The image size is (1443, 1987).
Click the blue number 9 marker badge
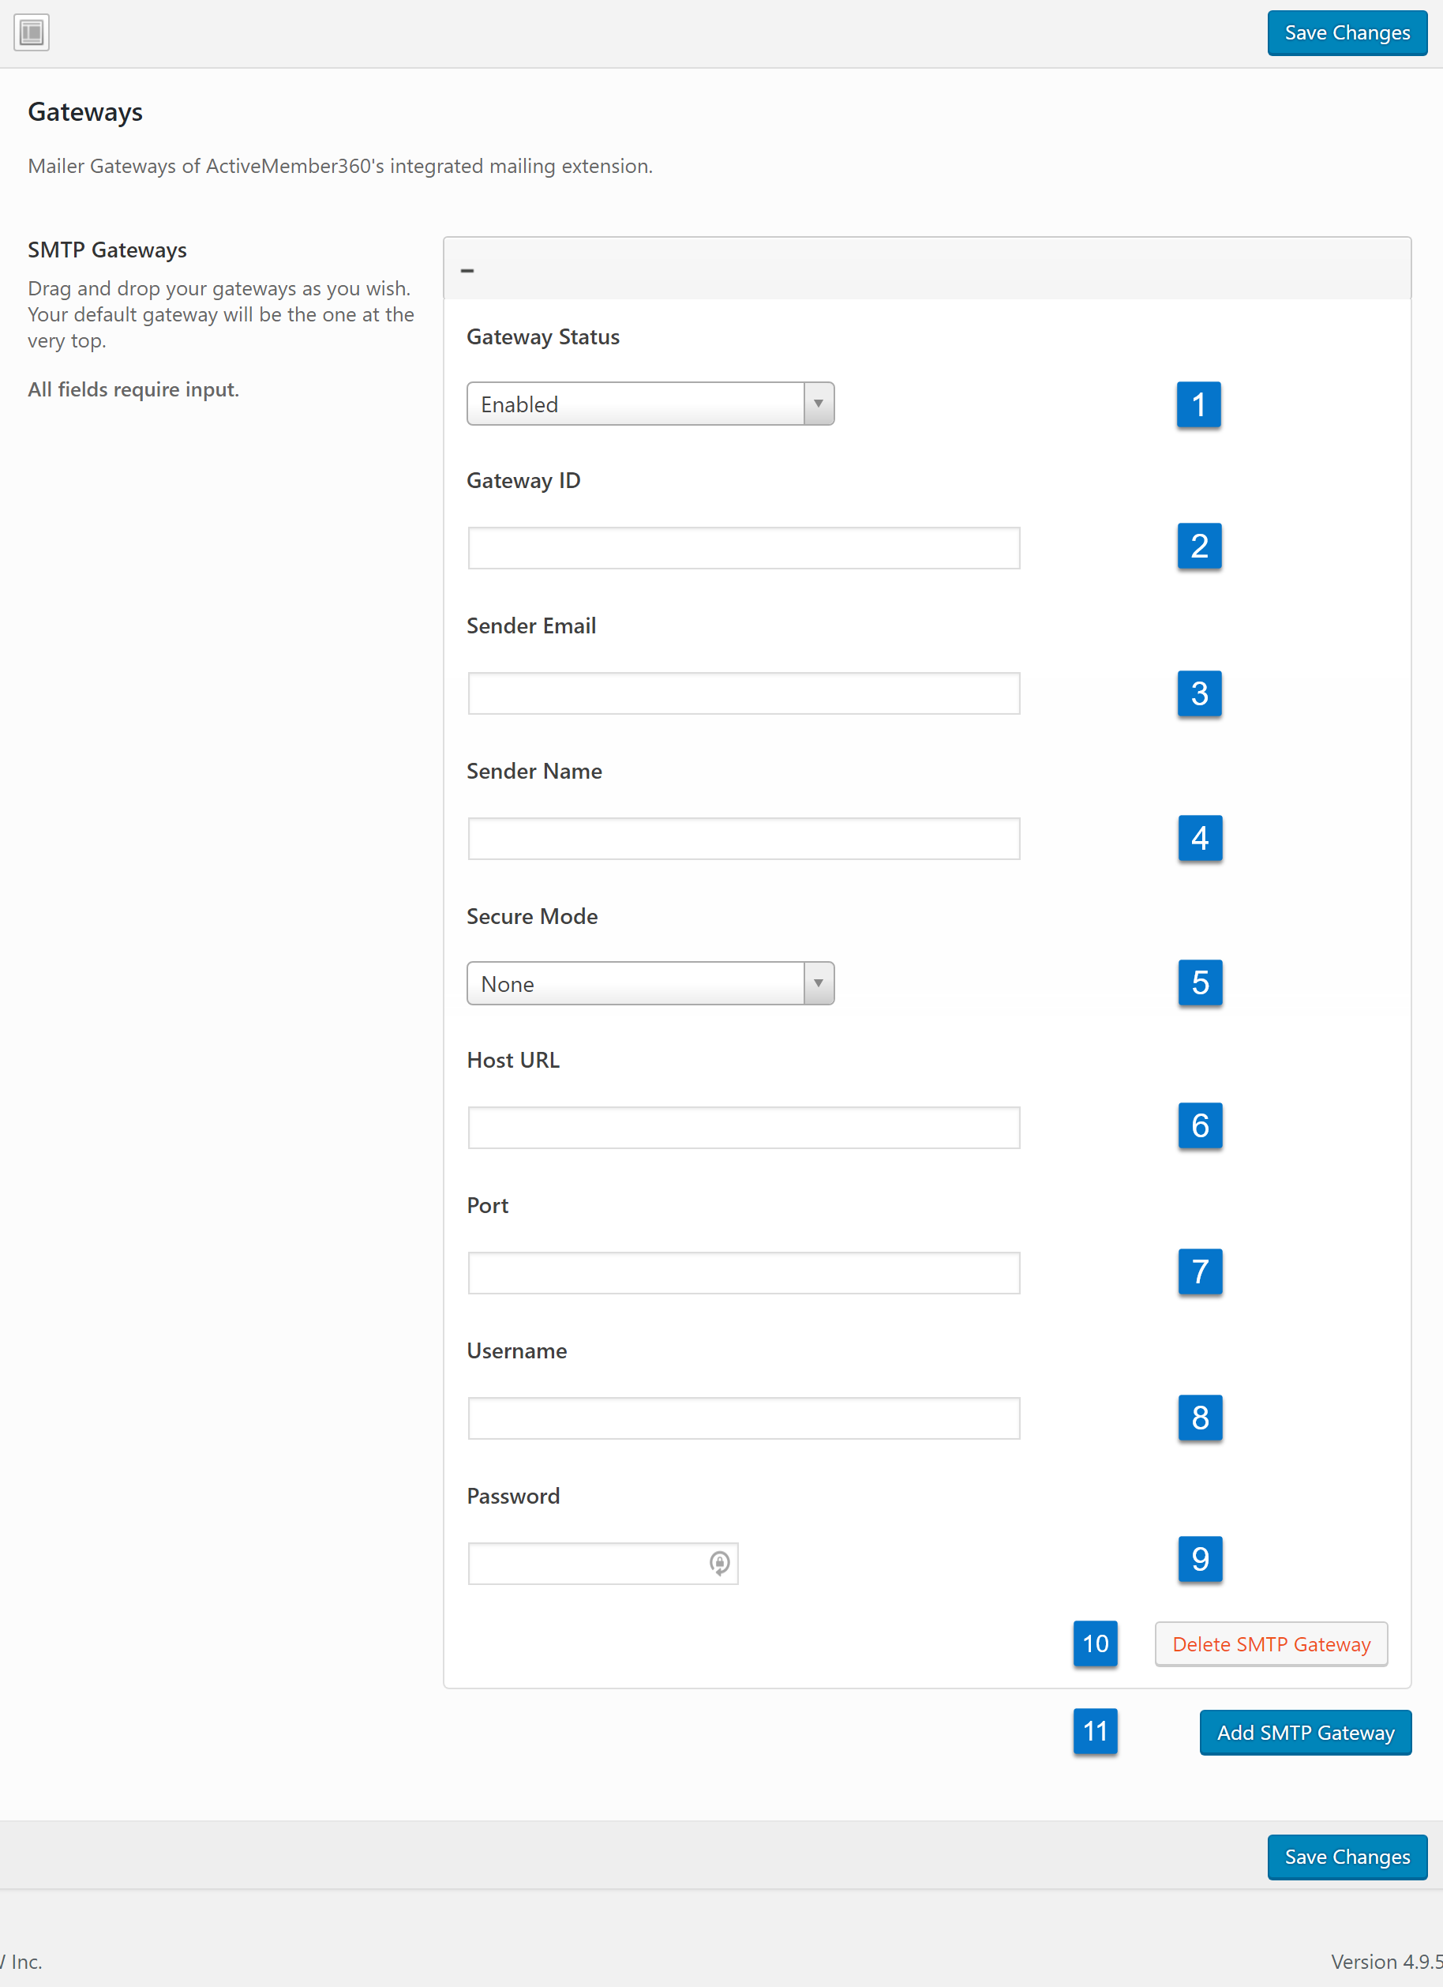[1200, 1559]
